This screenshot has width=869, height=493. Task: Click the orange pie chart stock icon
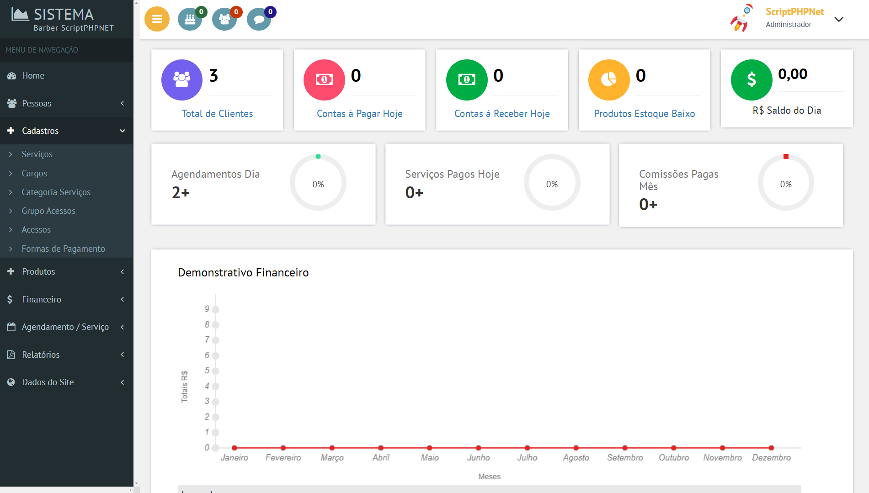click(609, 80)
